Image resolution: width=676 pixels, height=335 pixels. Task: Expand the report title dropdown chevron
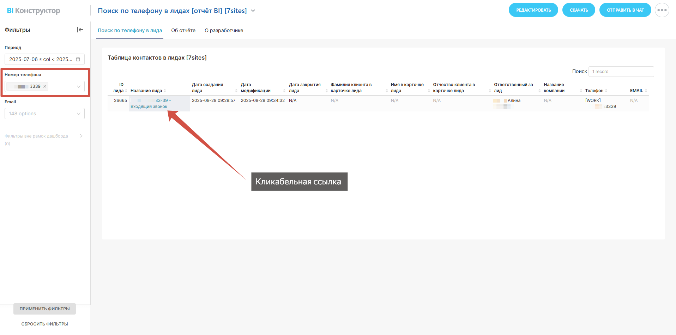[253, 11]
